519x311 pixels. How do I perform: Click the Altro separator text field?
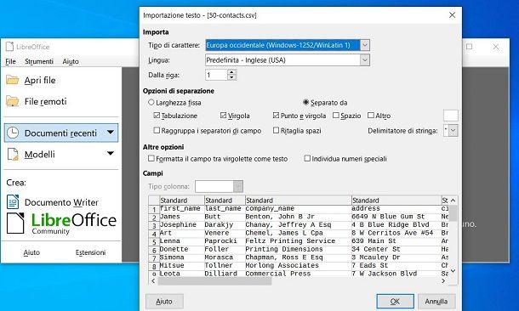pos(450,116)
